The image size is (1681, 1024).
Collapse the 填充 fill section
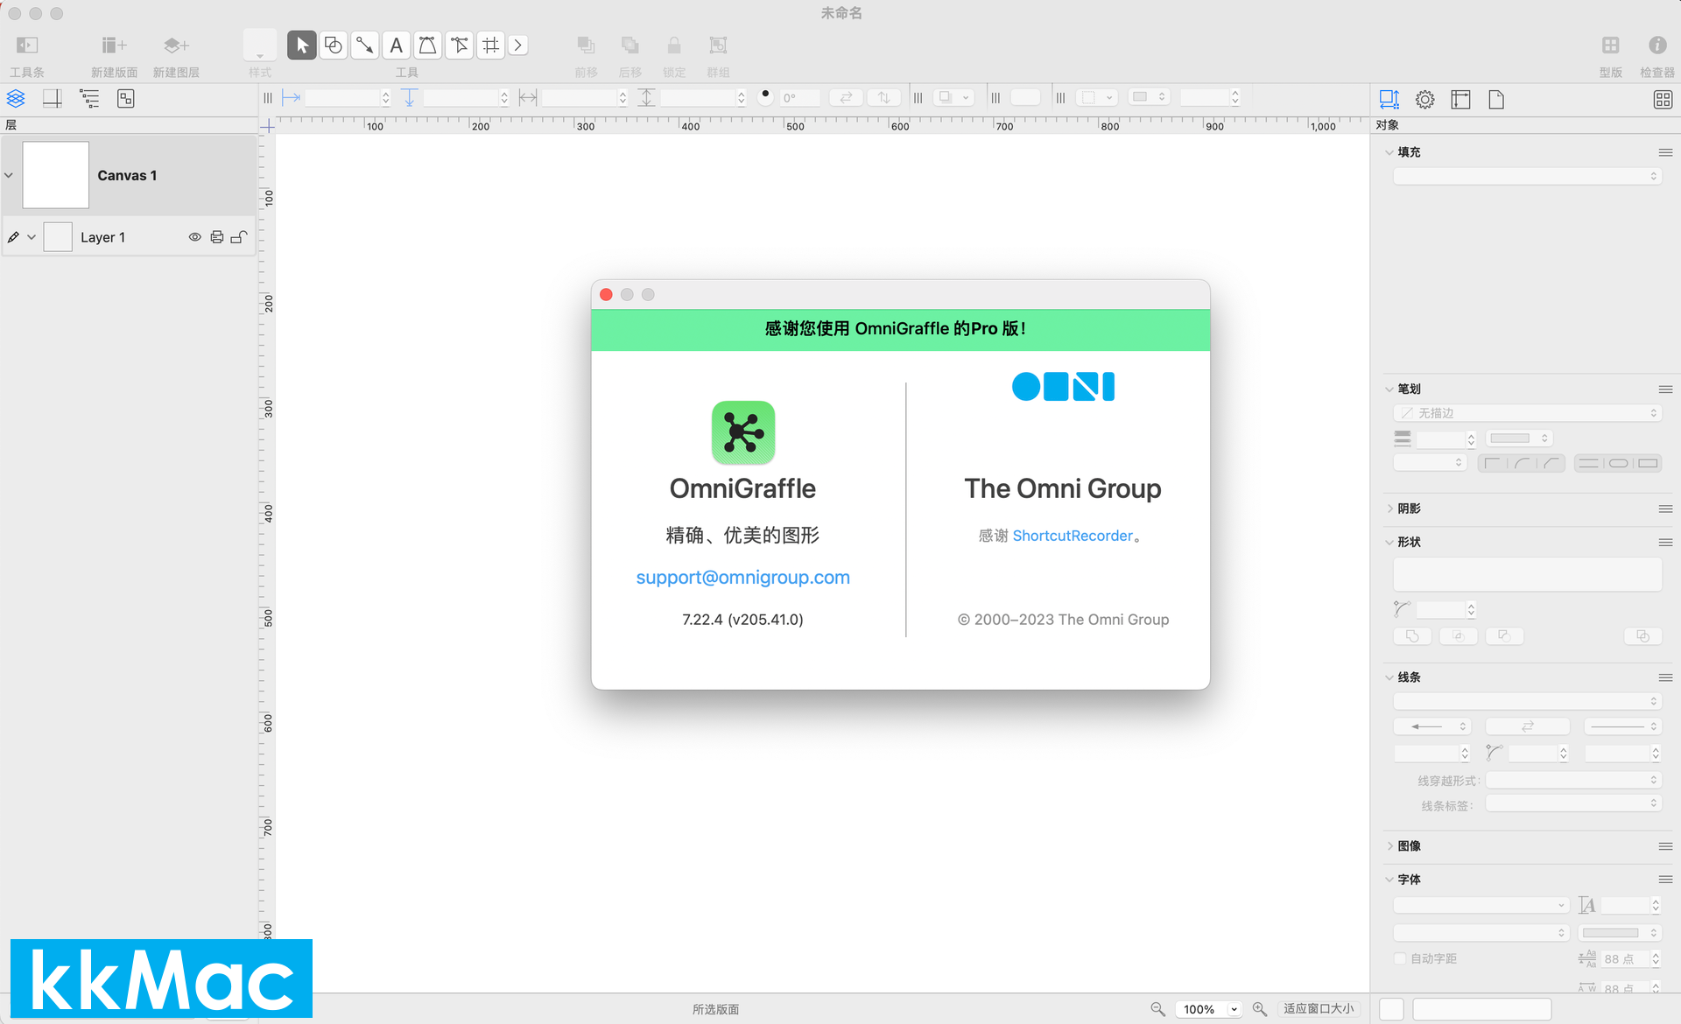[1389, 152]
